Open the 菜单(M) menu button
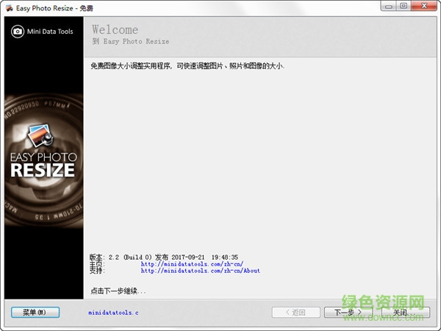The width and height of the screenshot is (441, 331). pos(35,313)
